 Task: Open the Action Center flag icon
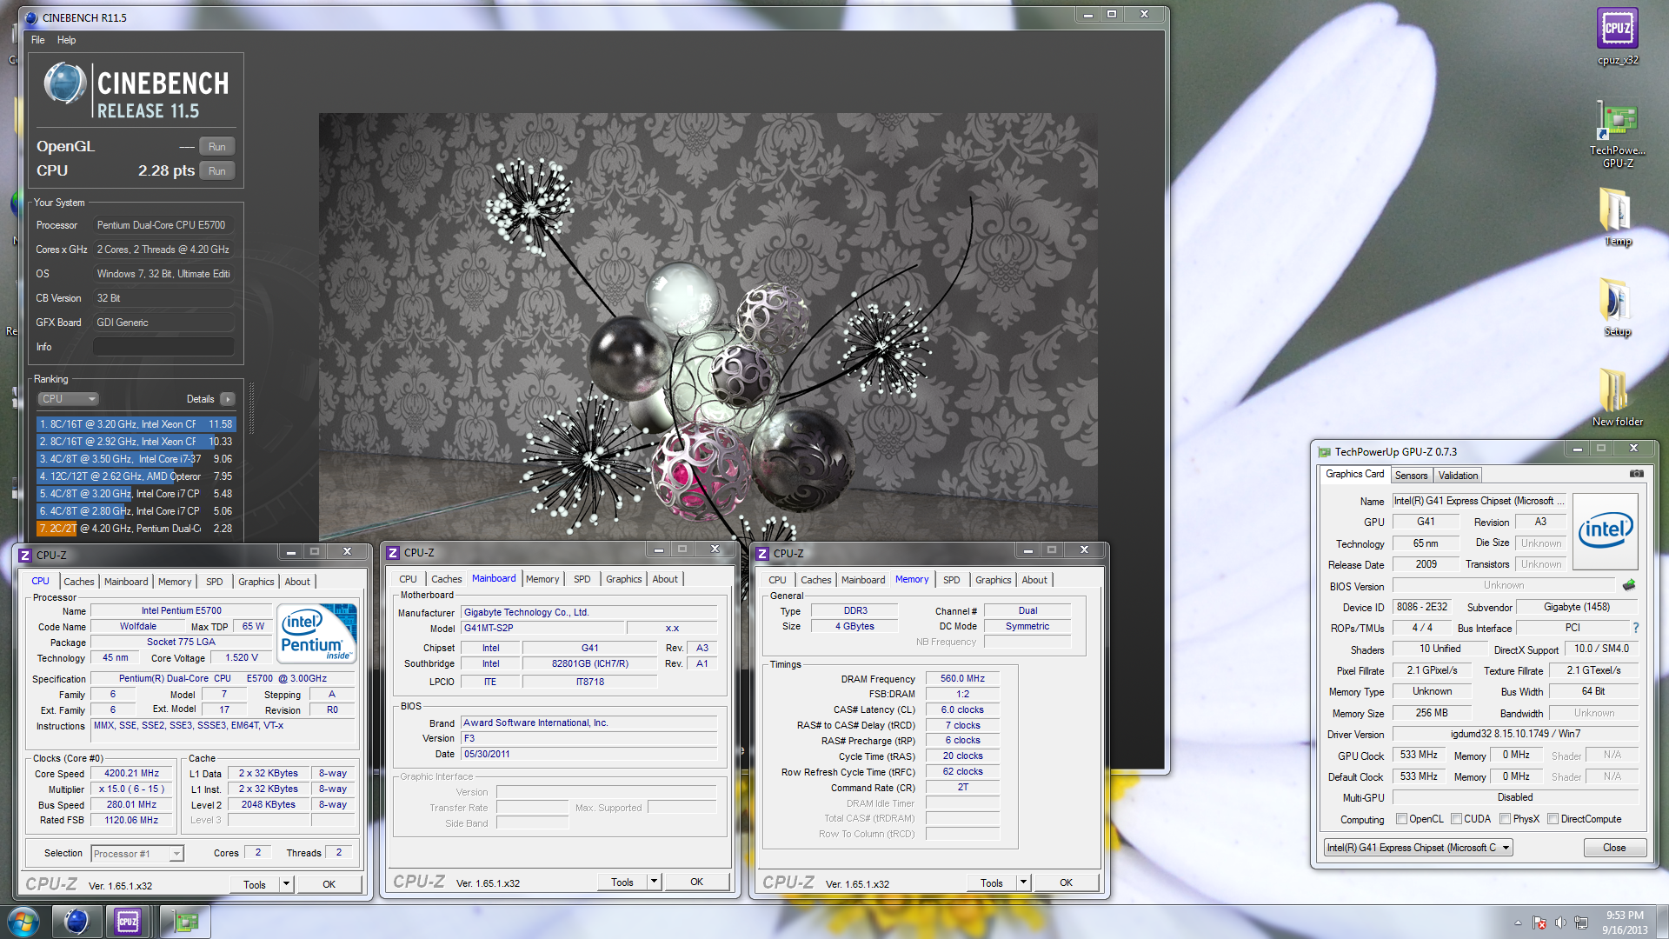(1539, 922)
